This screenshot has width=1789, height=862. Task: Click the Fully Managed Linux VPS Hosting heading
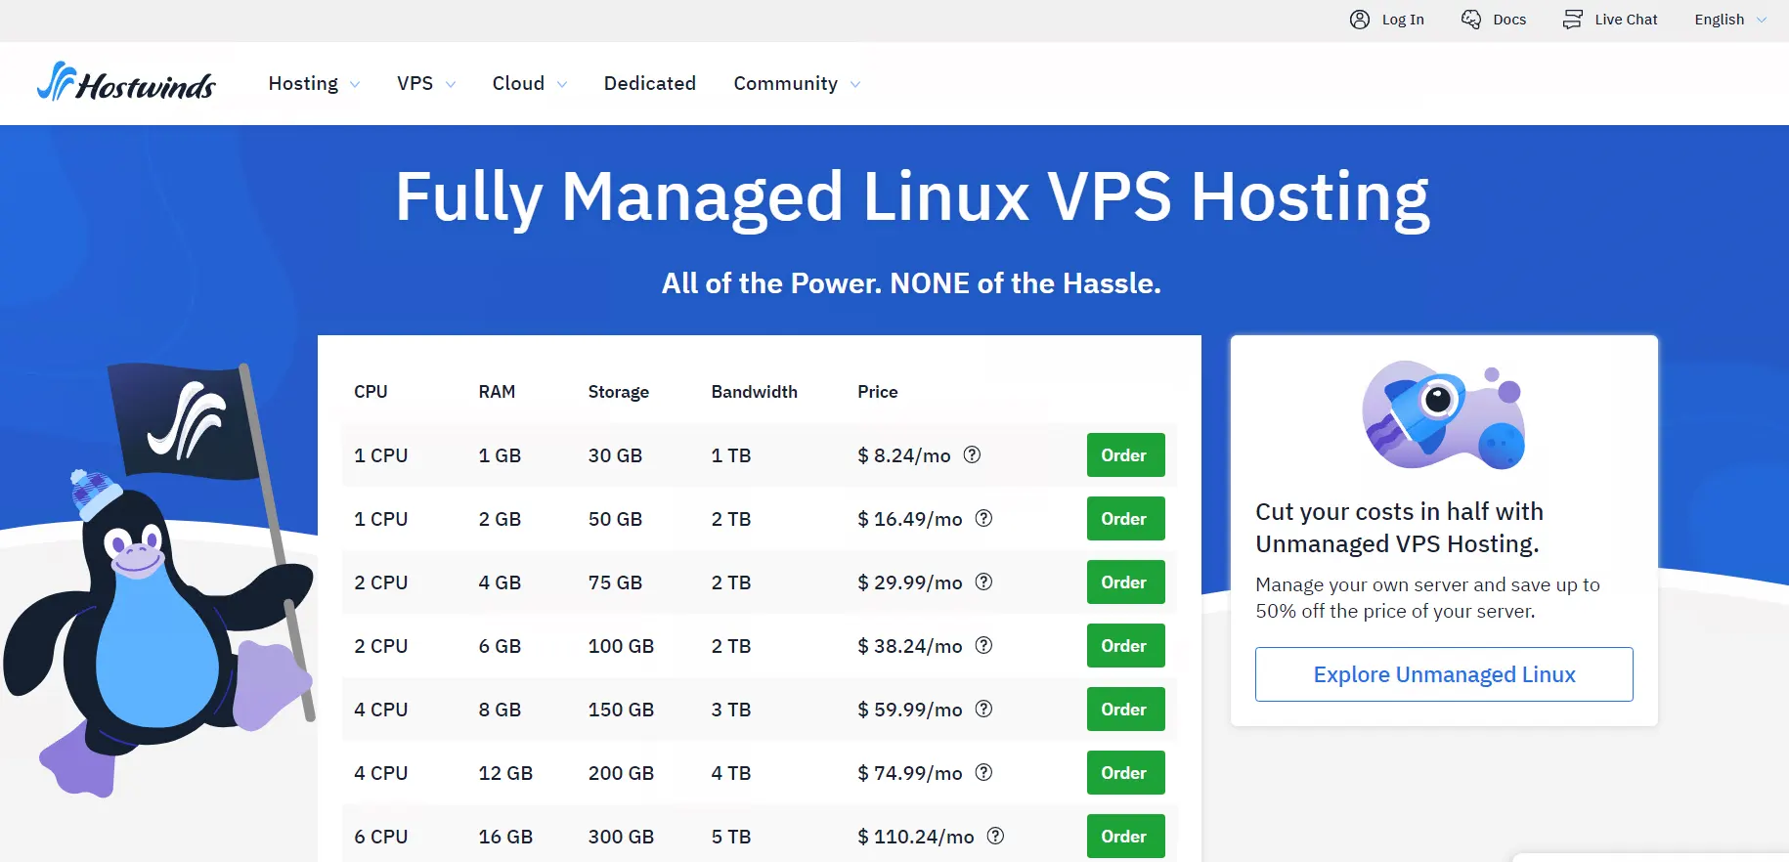pyautogui.click(x=912, y=198)
